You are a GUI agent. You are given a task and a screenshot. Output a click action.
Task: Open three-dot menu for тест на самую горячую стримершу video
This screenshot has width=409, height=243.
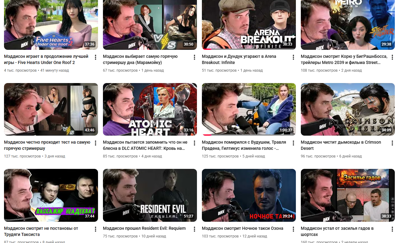coord(96,143)
